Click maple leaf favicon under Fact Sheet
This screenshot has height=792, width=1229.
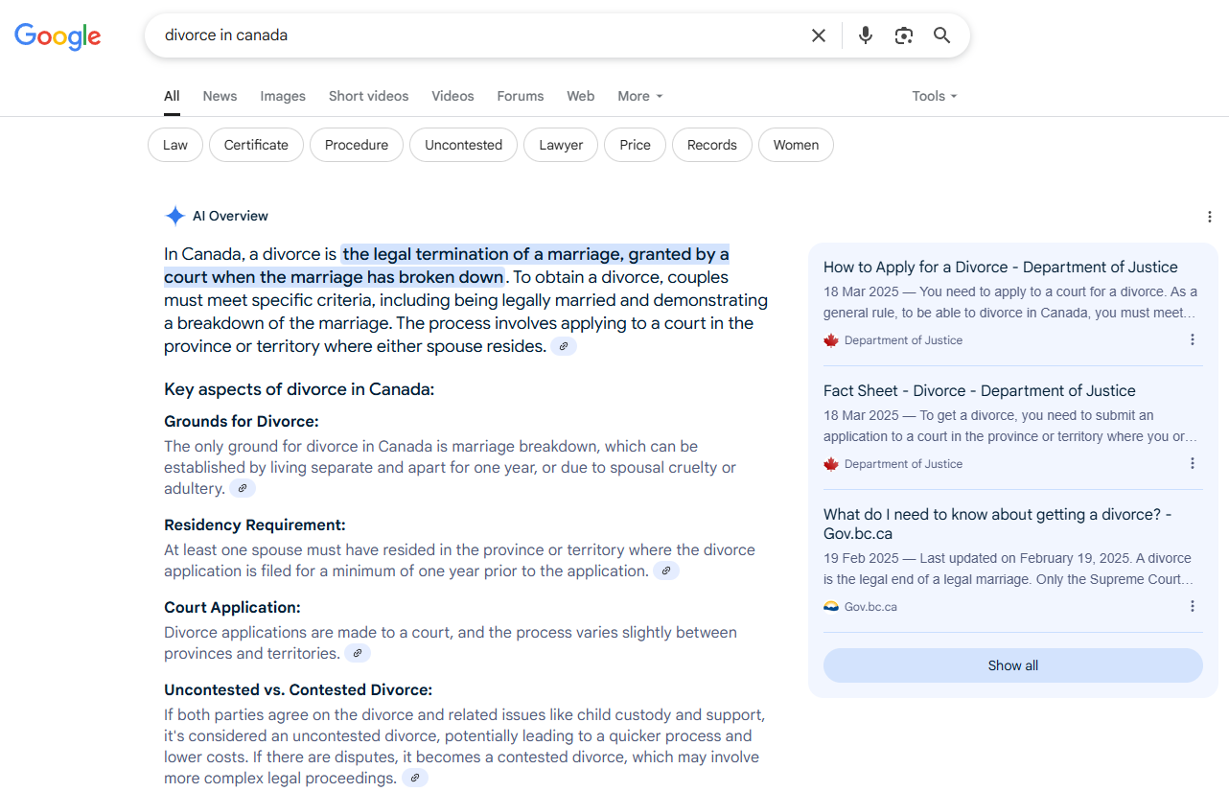[x=831, y=464]
